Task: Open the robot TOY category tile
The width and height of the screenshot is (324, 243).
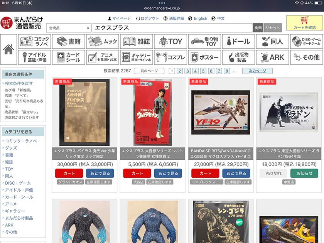Action: (x=170, y=42)
